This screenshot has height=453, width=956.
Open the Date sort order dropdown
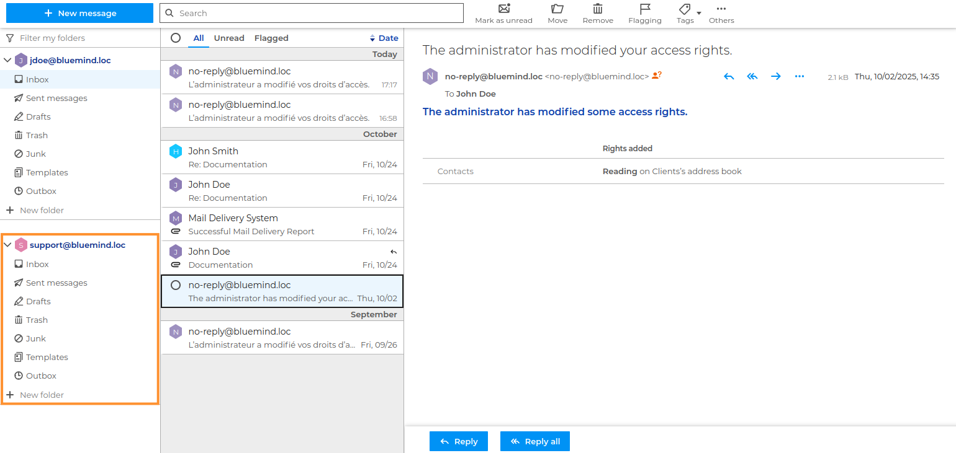pyautogui.click(x=384, y=38)
